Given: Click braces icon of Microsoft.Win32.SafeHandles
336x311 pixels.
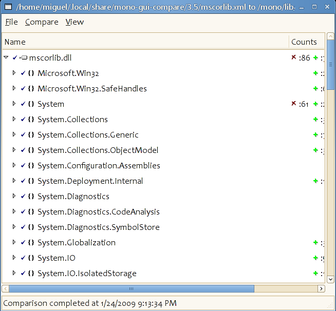Looking at the screenshot, I should click(x=31, y=88).
